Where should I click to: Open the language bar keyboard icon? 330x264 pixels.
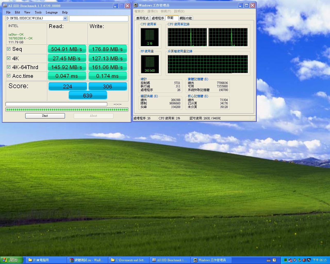[269, 260]
